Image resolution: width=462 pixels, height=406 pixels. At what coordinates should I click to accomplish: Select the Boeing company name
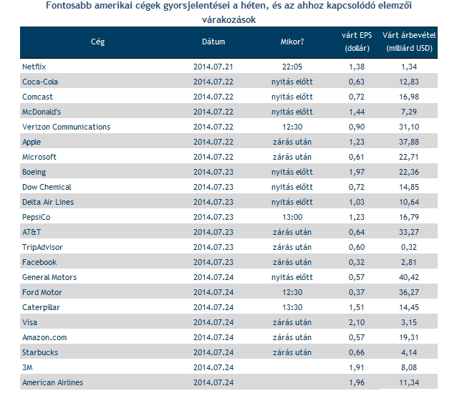[34, 172]
